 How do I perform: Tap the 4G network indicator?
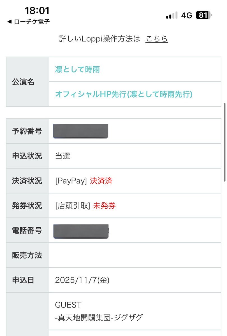[x=187, y=15]
